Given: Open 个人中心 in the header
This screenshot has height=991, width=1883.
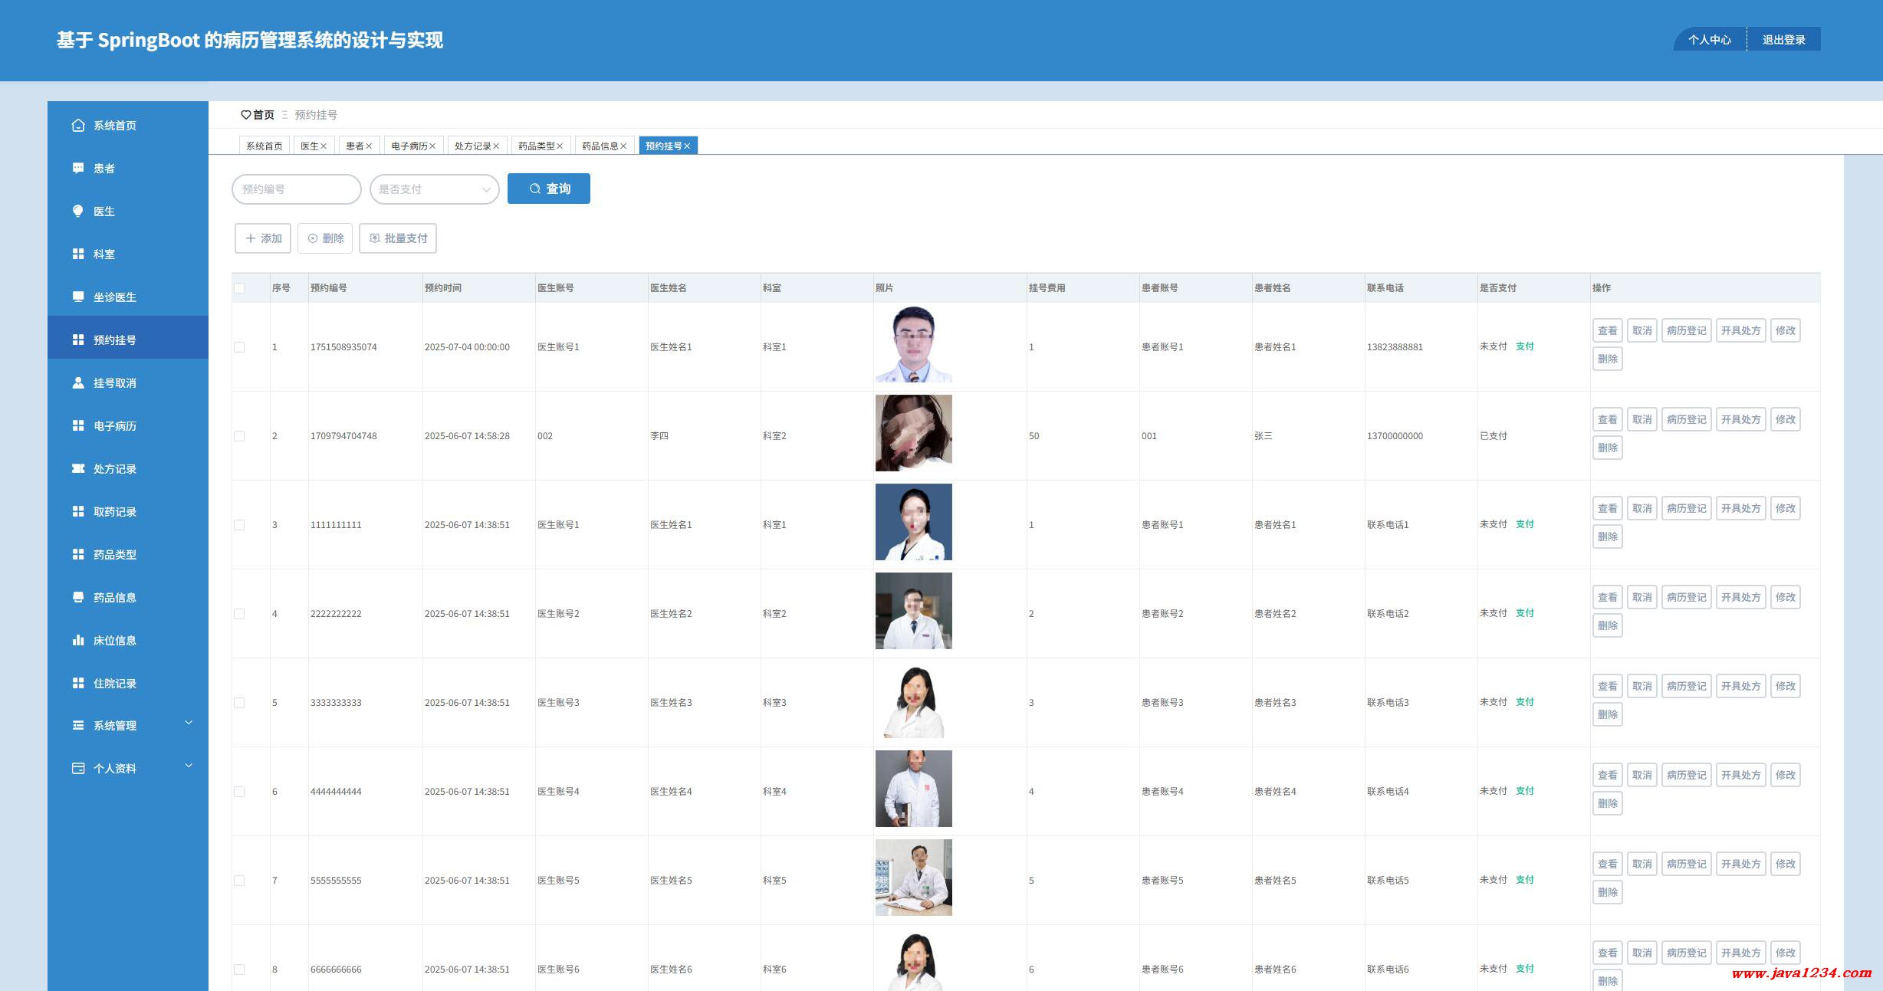Looking at the screenshot, I should coord(1709,40).
